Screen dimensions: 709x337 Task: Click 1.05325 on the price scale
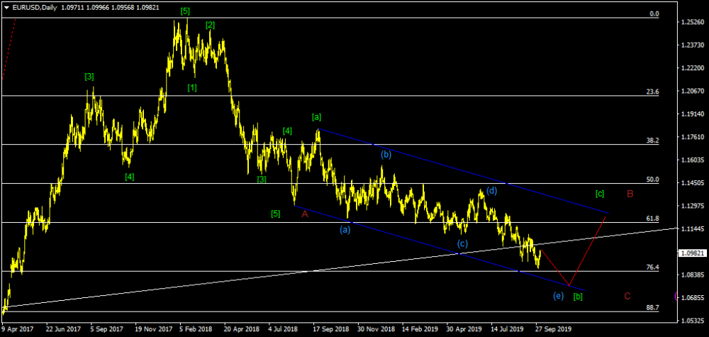692,321
